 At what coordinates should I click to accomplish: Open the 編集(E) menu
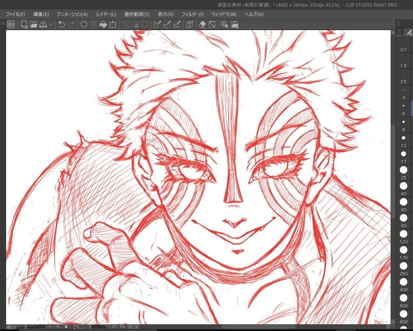pyautogui.click(x=41, y=15)
